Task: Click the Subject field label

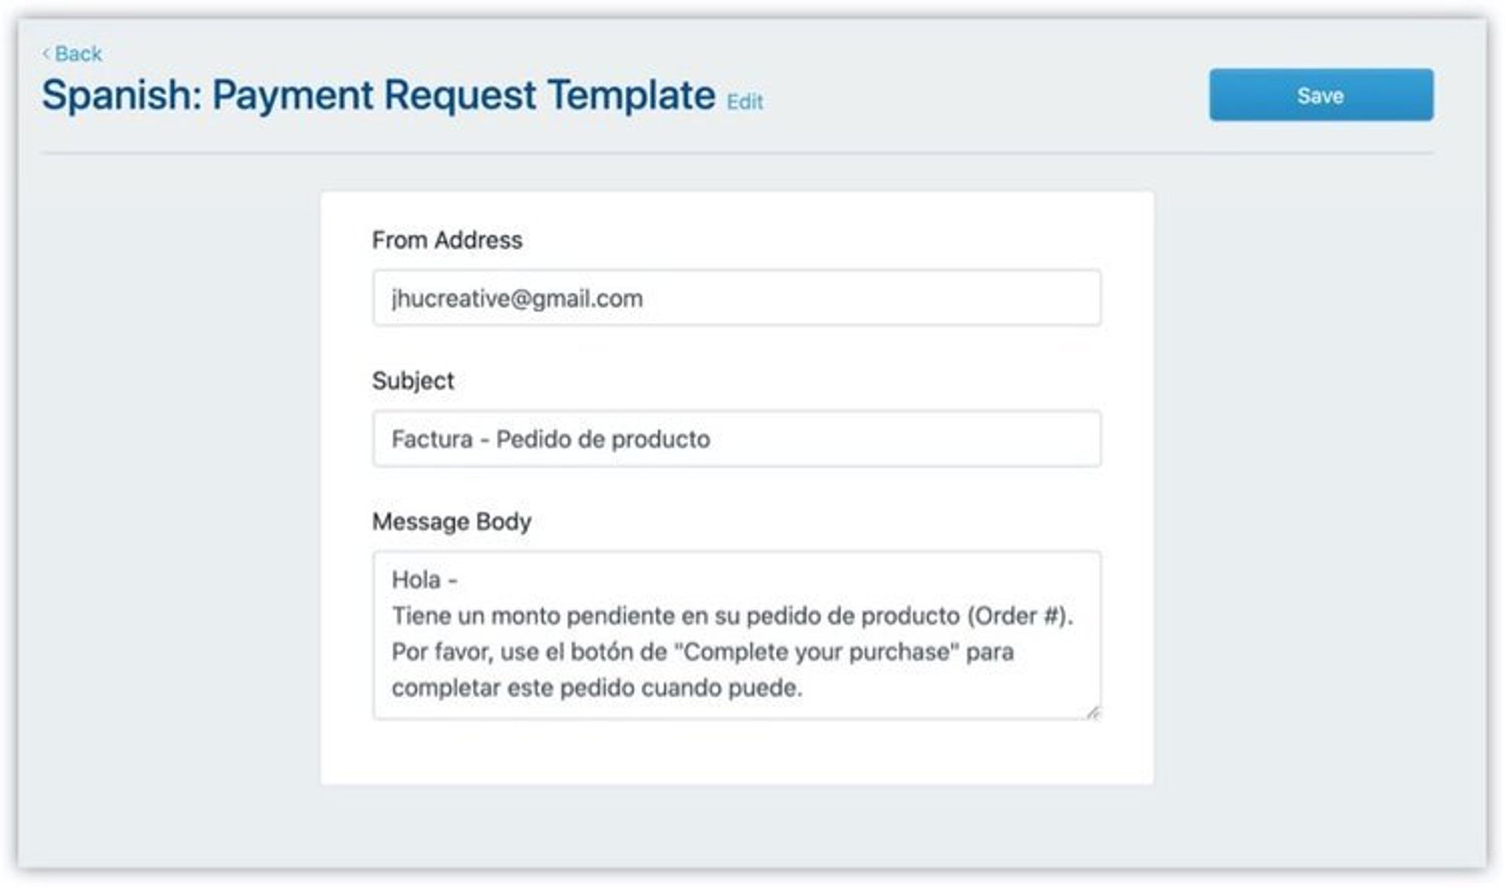Action: coord(413,381)
